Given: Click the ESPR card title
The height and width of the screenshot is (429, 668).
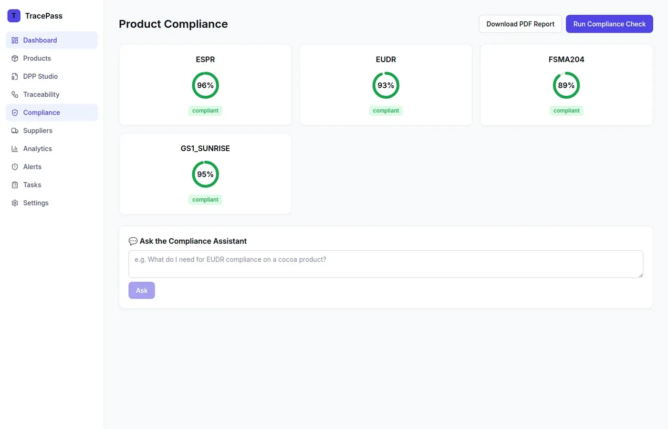Looking at the screenshot, I should [x=205, y=60].
